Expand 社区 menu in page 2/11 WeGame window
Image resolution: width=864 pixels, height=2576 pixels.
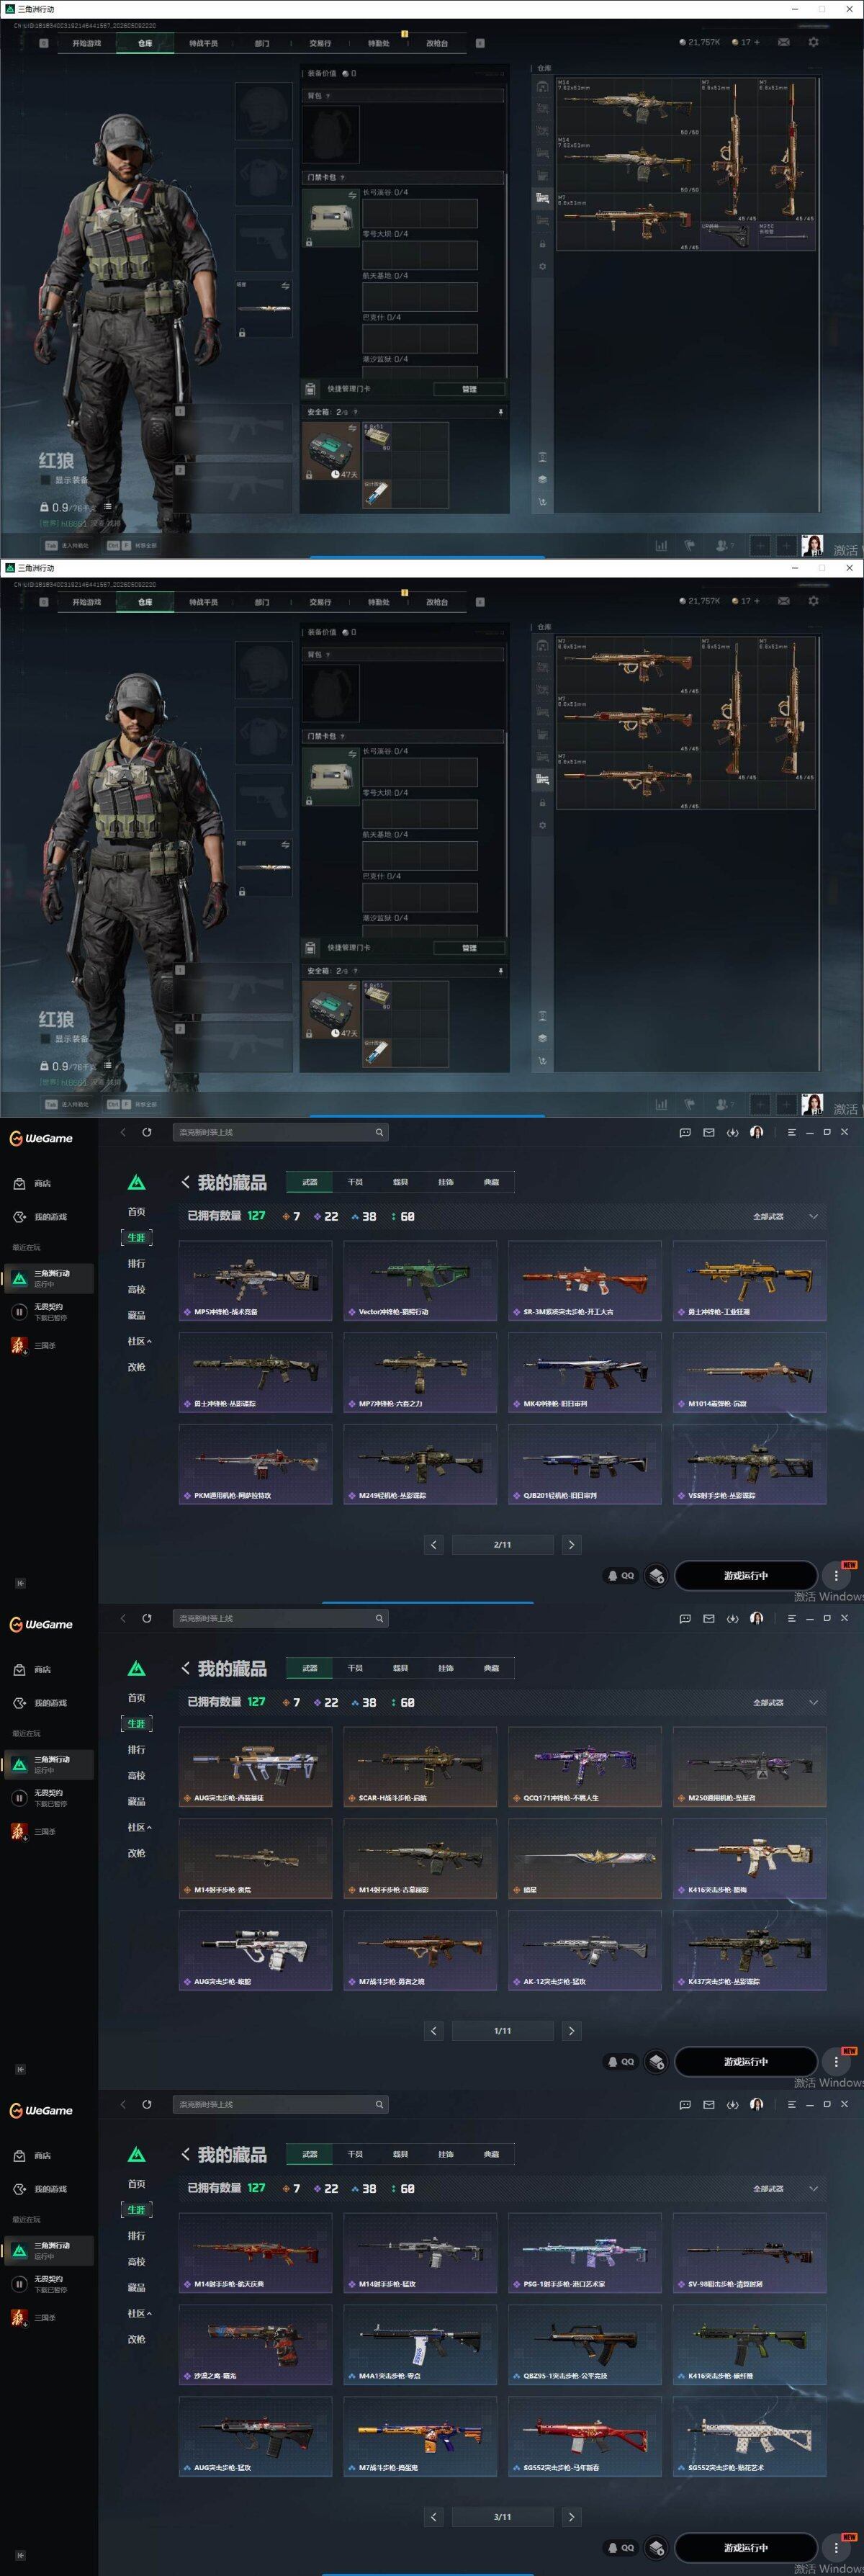[x=139, y=1341]
